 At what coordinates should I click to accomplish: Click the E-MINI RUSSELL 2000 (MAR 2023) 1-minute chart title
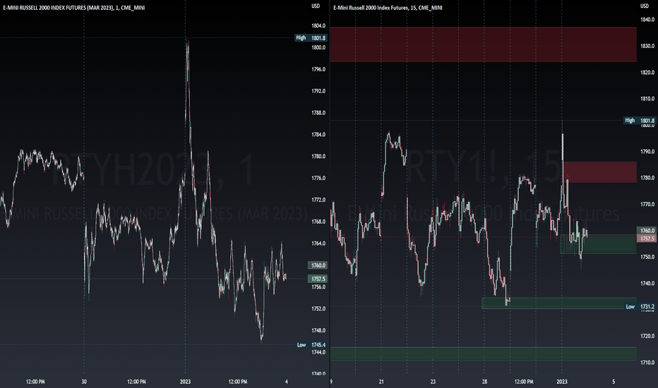pos(74,8)
